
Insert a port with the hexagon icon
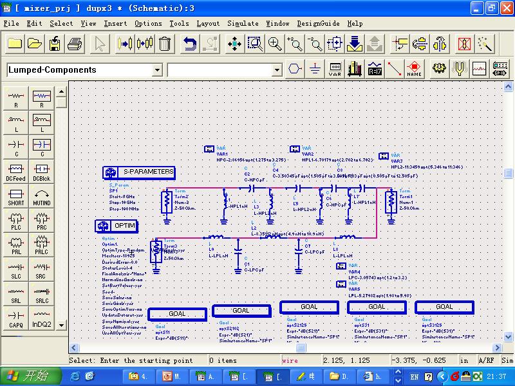(295, 69)
